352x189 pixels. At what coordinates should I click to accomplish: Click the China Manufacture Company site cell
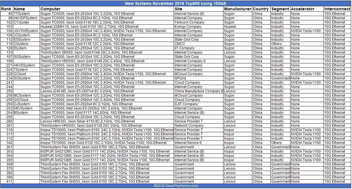199,91
